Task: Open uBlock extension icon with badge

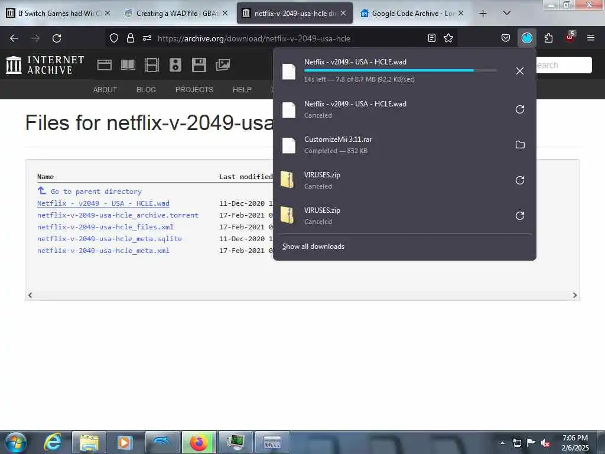Action: point(570,37)
